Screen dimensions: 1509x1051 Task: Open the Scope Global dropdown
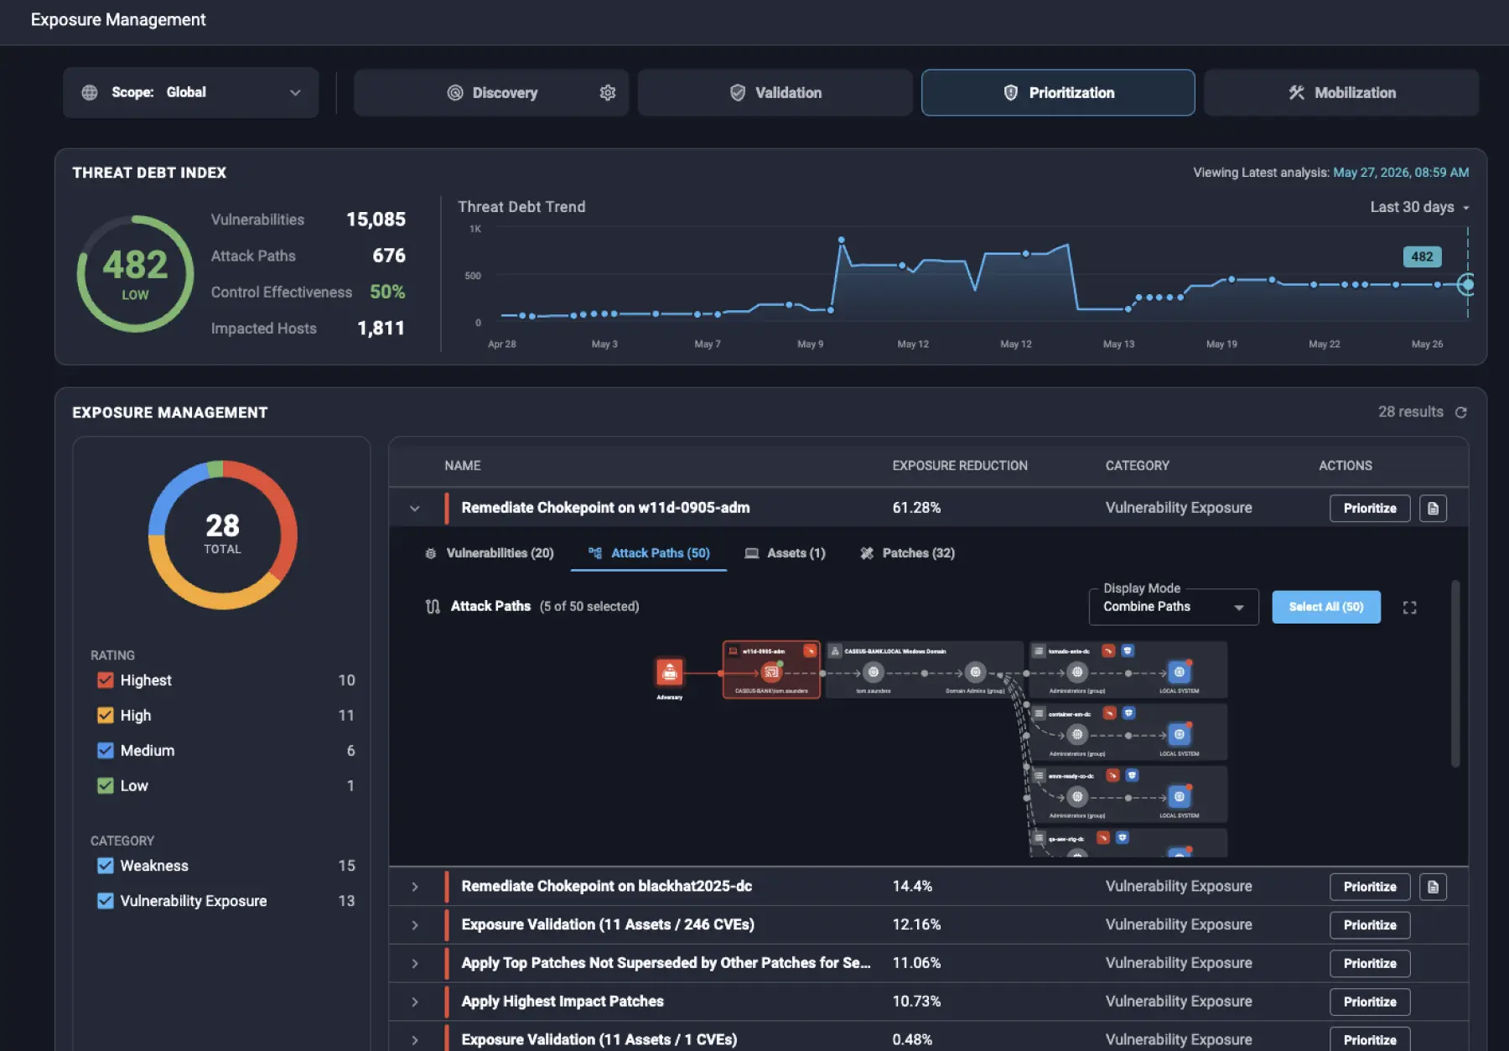191,93
